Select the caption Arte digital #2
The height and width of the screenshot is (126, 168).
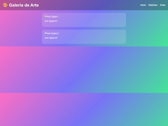[x=51, y=38]
